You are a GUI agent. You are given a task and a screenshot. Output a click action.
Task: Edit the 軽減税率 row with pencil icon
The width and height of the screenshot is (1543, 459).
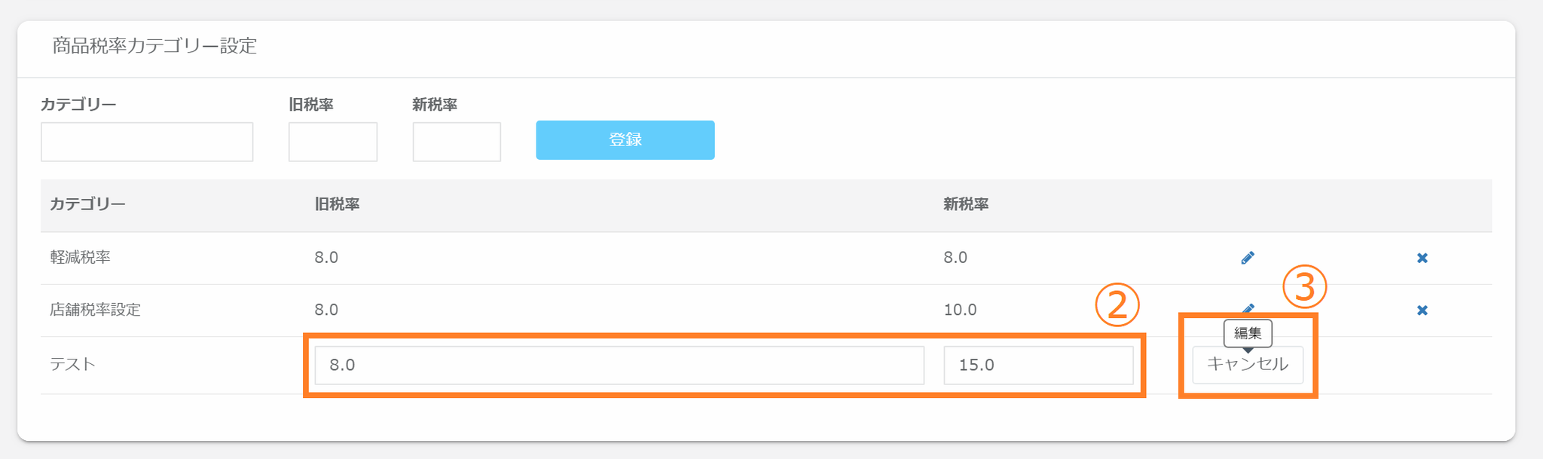pos(1248,258)
